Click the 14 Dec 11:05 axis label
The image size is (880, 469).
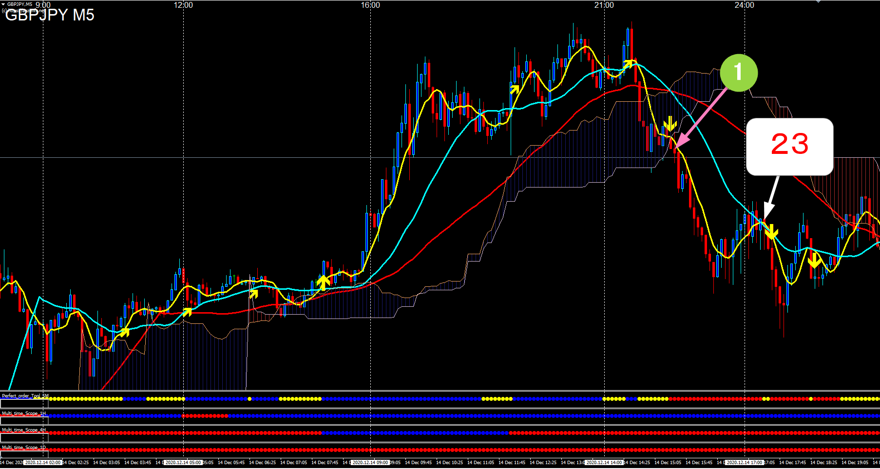coord(481,463)
